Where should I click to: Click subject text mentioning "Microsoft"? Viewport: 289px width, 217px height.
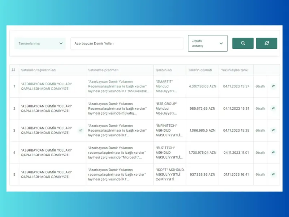click(x=117, y=152)
